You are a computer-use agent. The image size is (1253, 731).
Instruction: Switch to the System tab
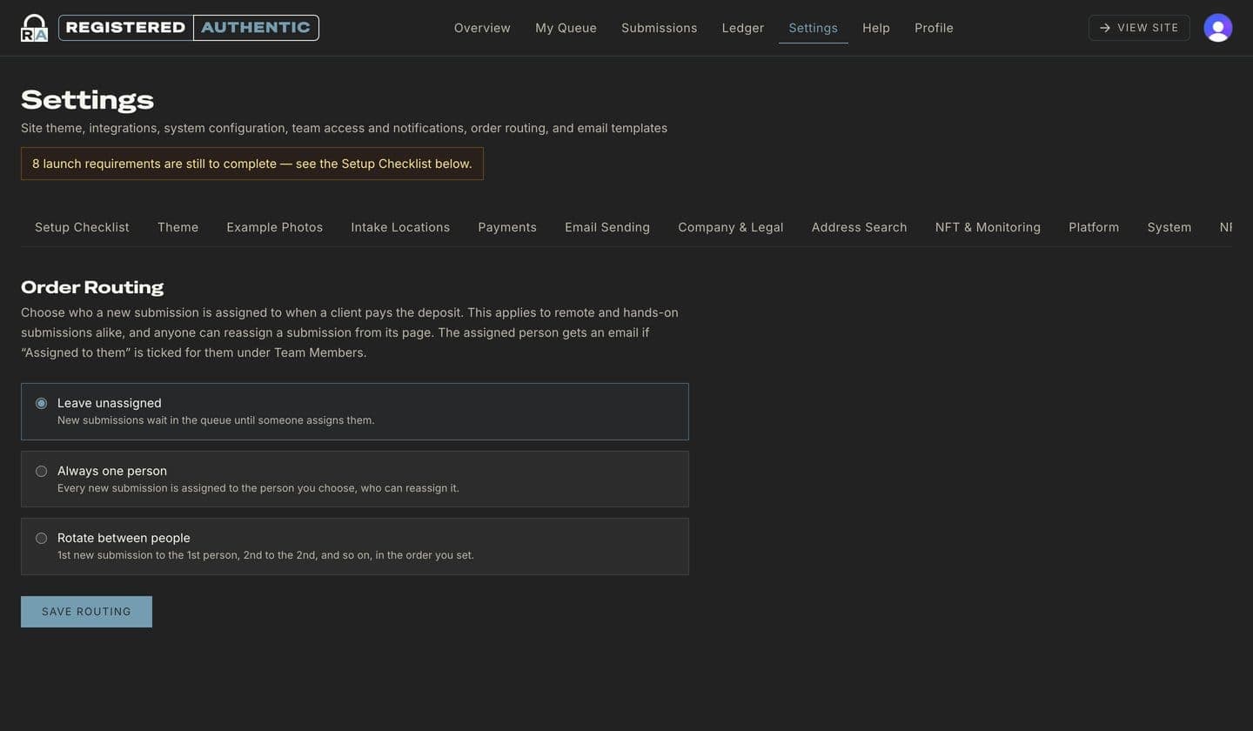point(1169,227)
